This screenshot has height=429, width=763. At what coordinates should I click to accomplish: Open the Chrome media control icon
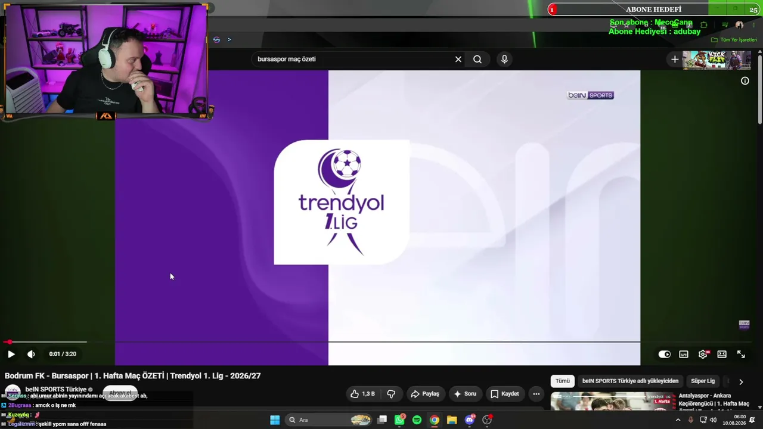coord(725,25)
